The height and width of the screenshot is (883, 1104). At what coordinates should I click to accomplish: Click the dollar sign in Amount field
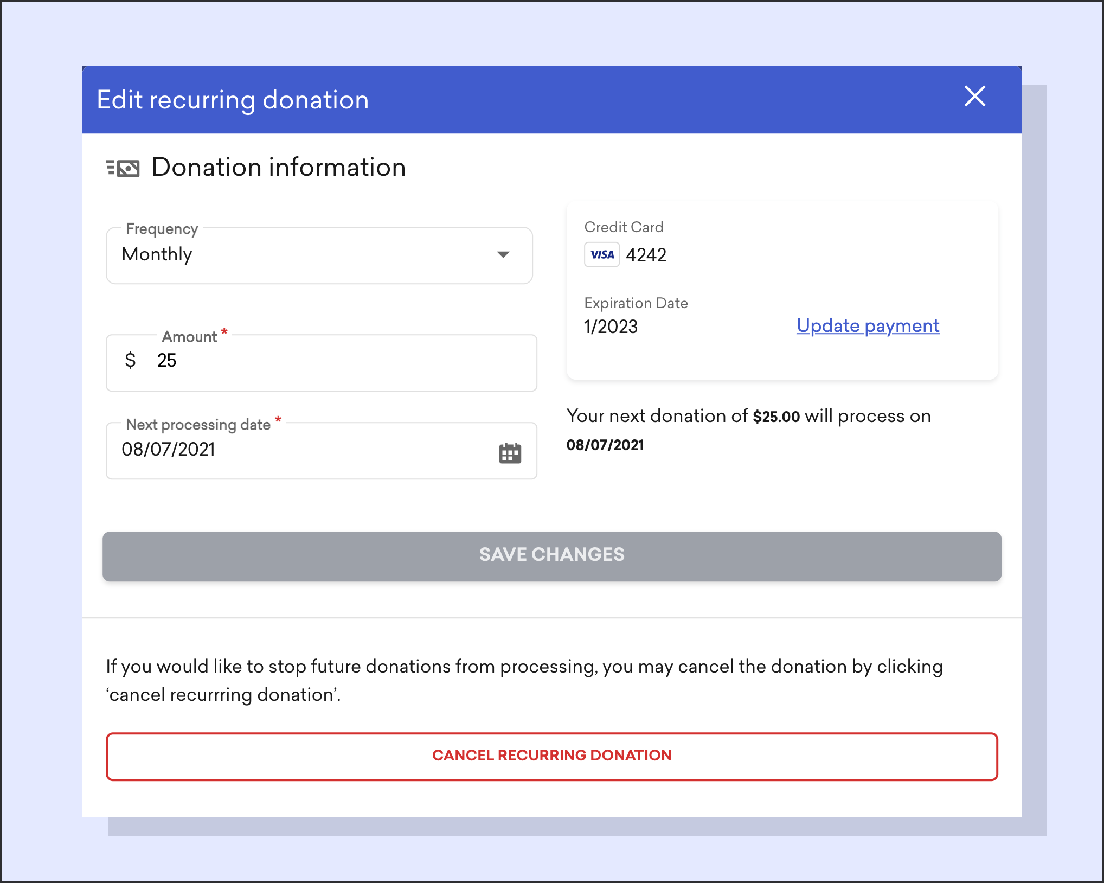[x=130, y=360]
